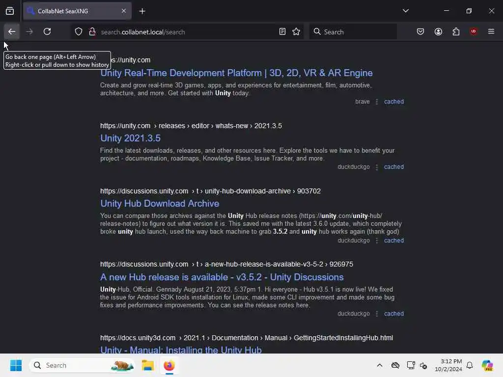Minimize the Firefox window
The image size is (503, 377).
pos(447,11)
